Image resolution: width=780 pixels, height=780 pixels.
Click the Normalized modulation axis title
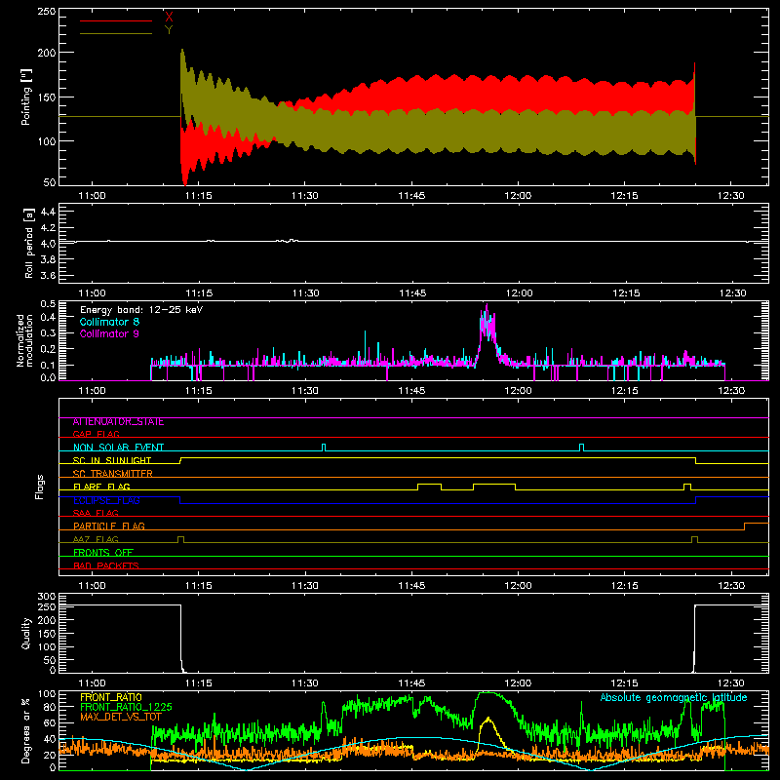click(24, 340)
